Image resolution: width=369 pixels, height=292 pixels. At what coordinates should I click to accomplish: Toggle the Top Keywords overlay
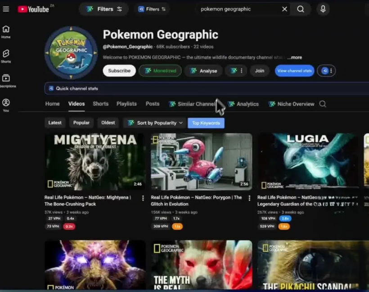(x=206, y=122)
